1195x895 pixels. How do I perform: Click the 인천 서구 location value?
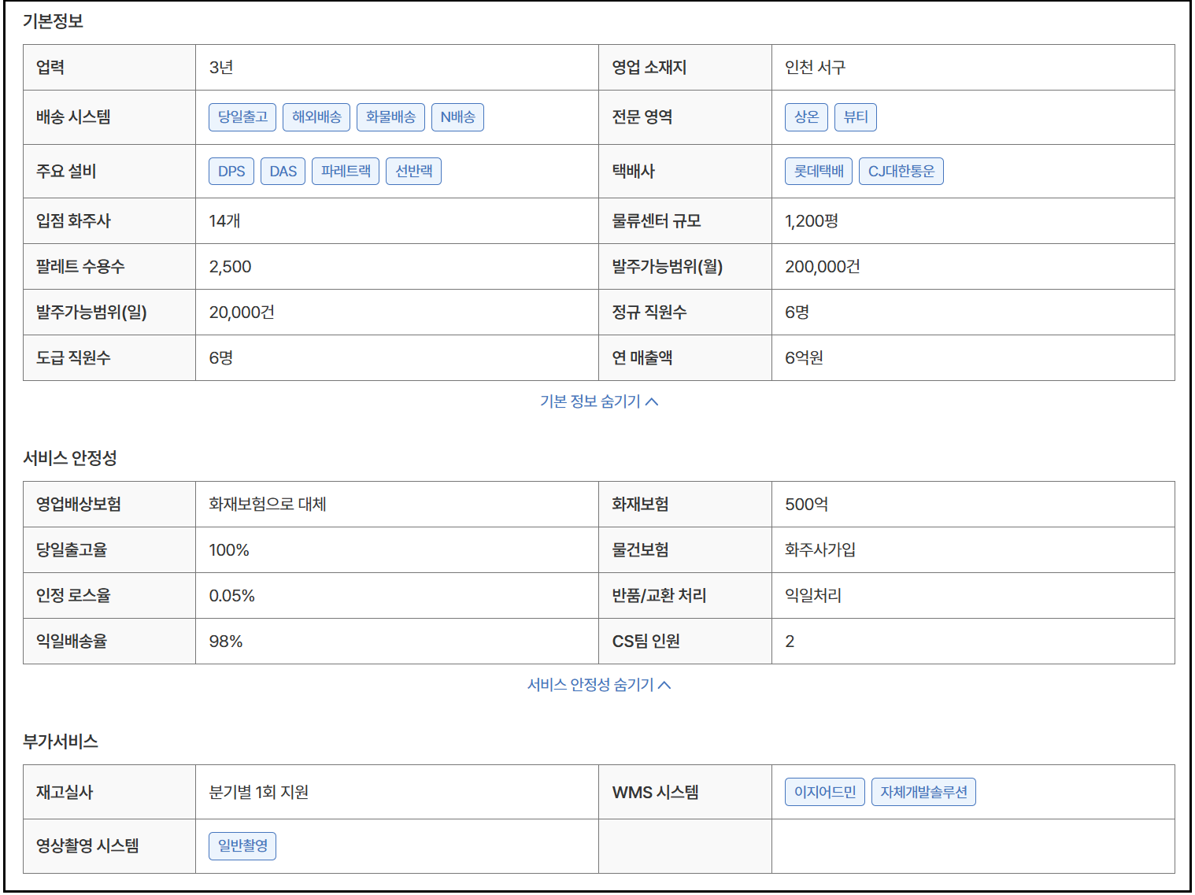815,68
